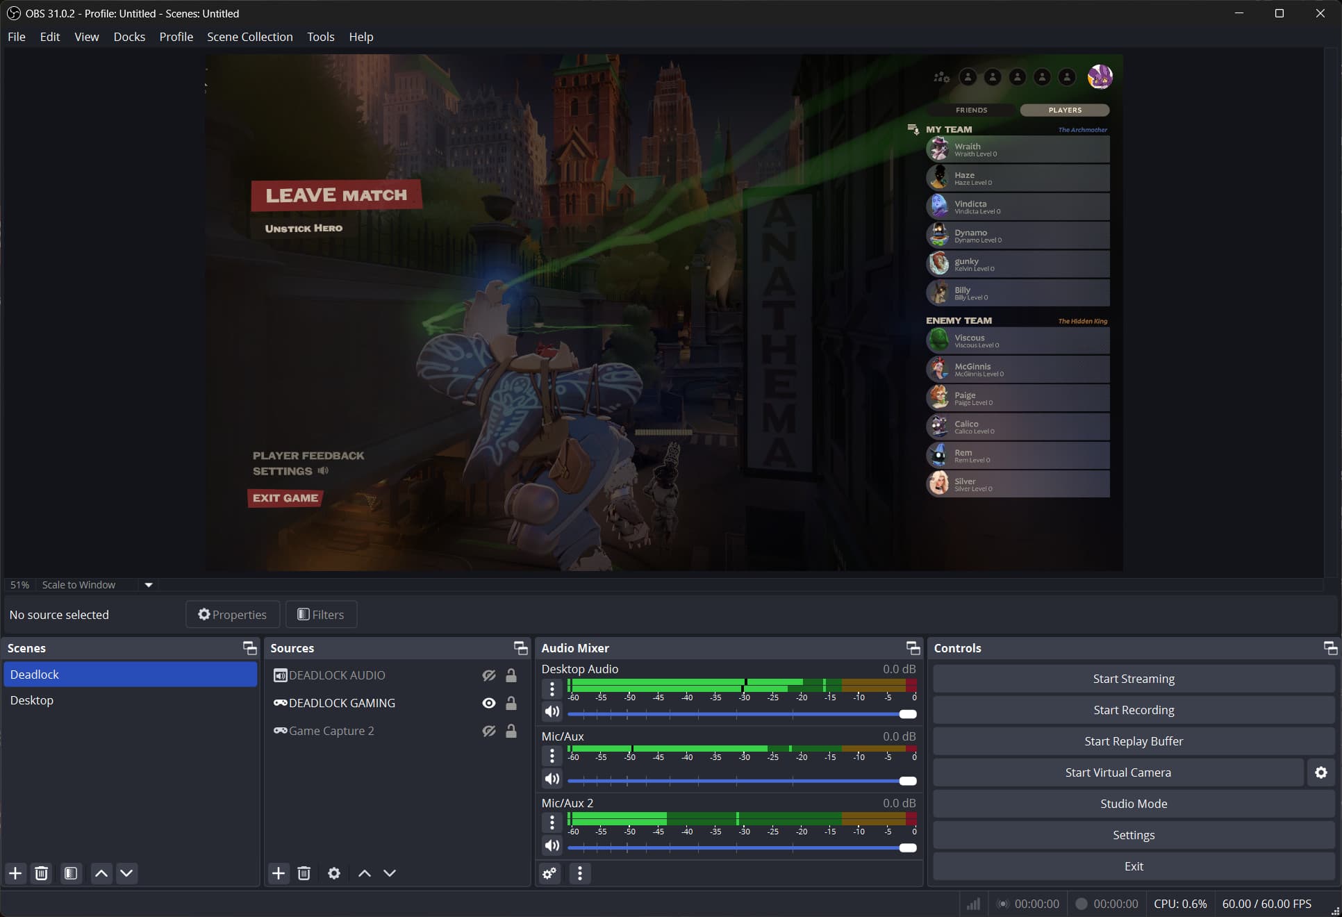The width and height of the screenshot is (1342, 917).
Task: Remove selected scene with trash icon
Action: click(x=42, y=873)
